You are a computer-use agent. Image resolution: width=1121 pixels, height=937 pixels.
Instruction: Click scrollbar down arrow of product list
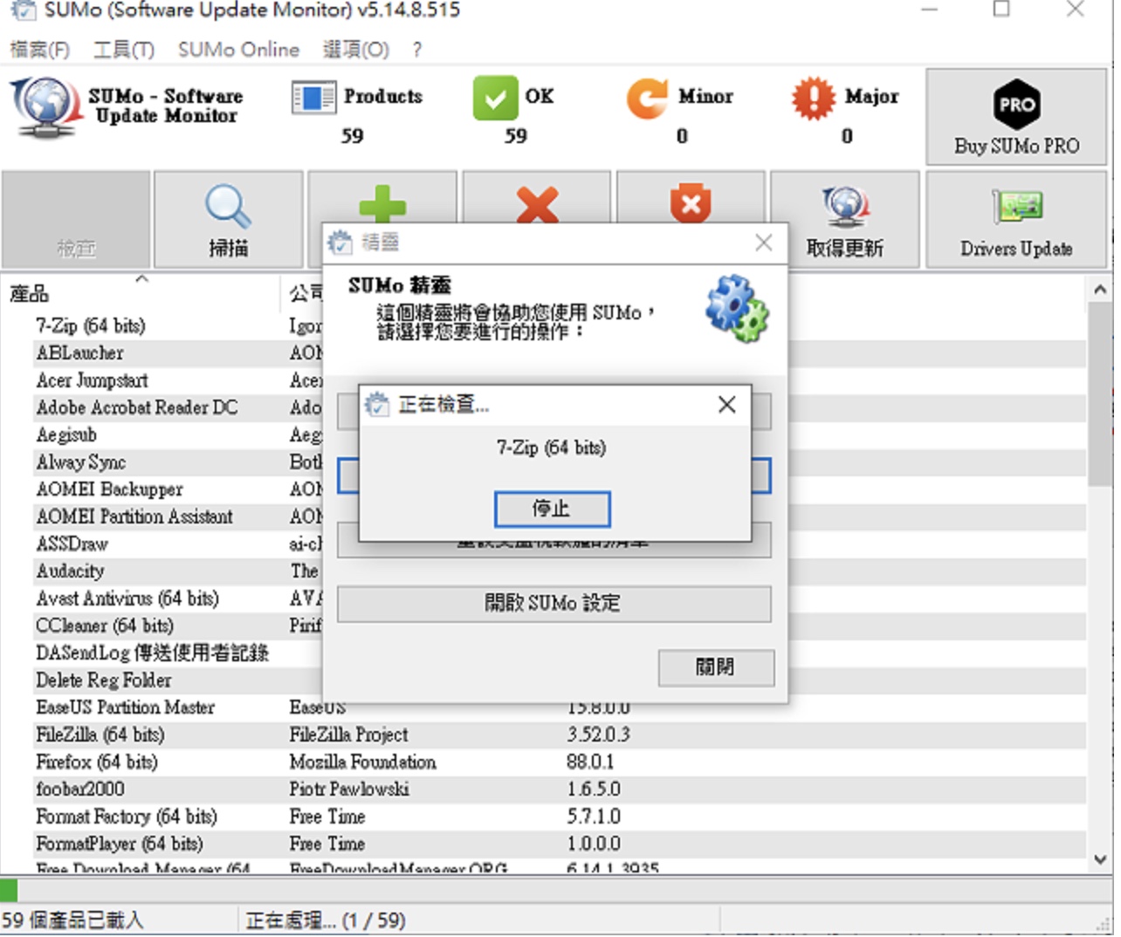(1099, 859)
